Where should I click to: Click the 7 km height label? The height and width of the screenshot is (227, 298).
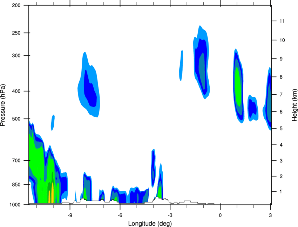click(x=281, y=95)
